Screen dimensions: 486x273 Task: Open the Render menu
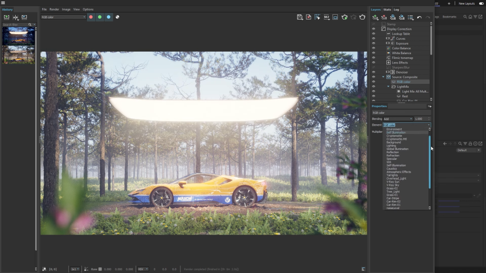coord(54,9)
